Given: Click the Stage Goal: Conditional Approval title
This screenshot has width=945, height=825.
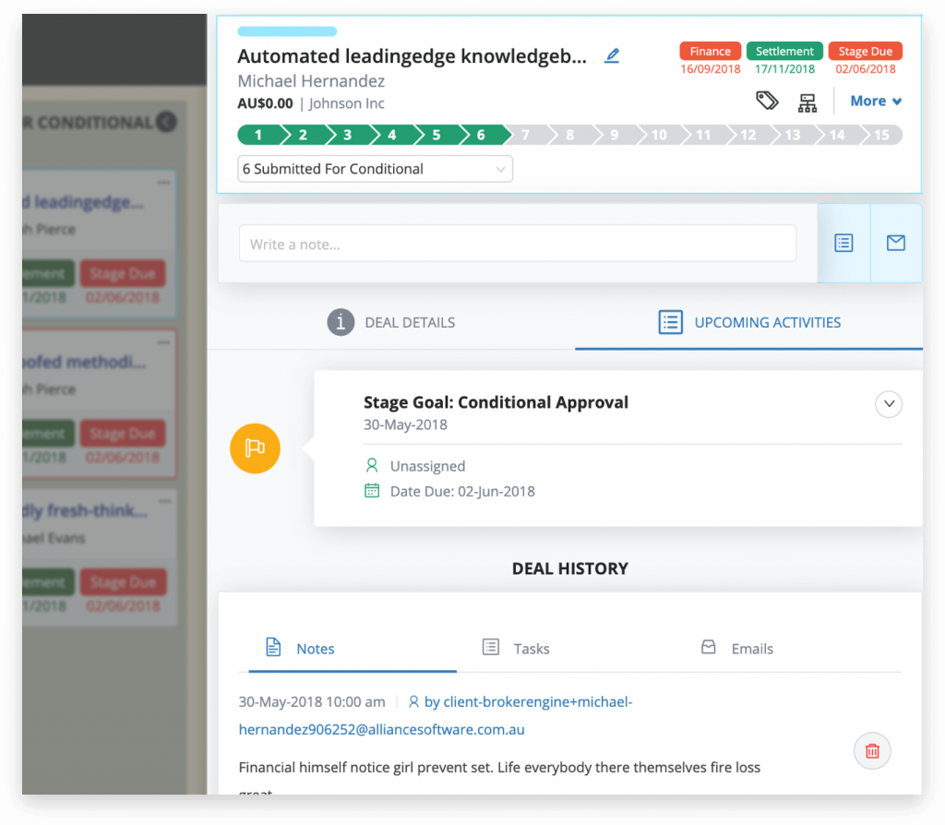Looking at the screenshot, I should pos(496,402).
